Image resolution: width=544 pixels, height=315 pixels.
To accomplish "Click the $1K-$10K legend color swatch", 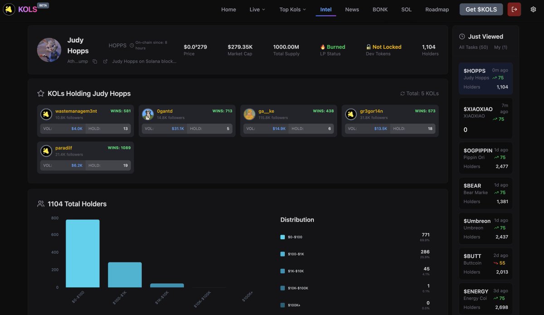I will [283, 271].
